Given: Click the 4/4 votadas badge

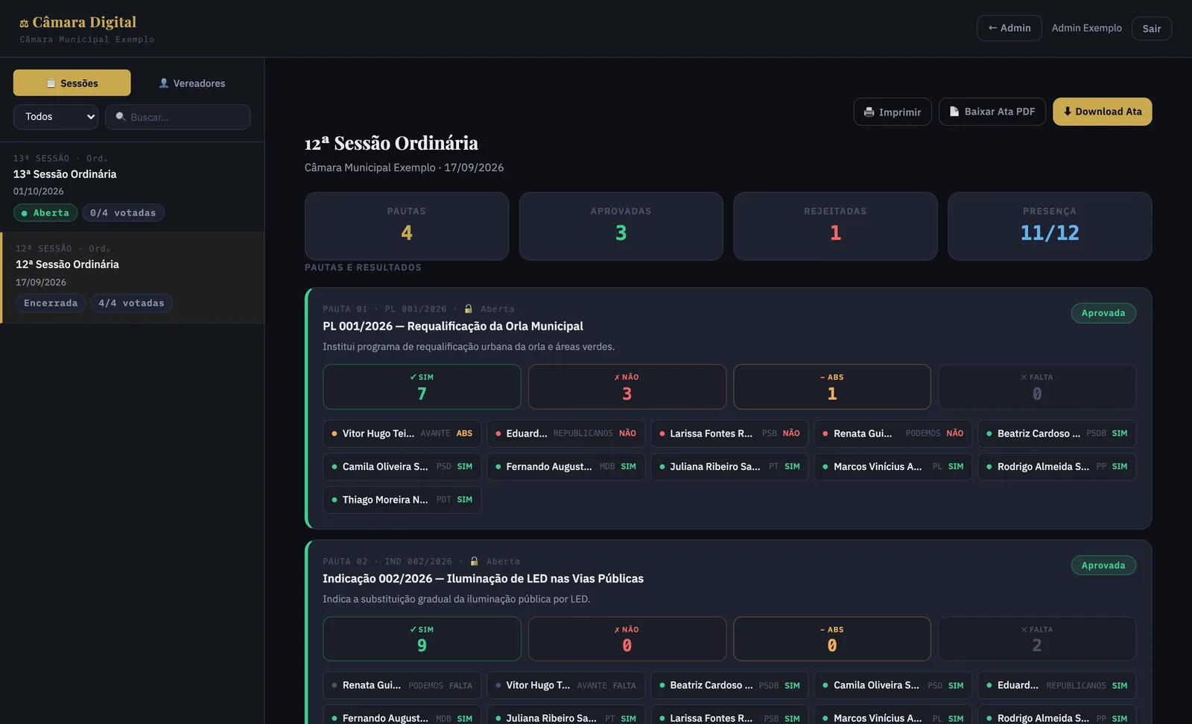Looking at the screenshot, I should (131, 303).
